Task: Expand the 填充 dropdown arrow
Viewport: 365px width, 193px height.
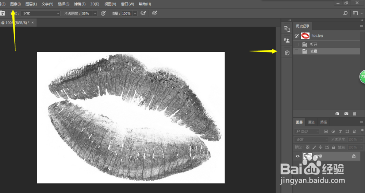Action: [361, 147]
